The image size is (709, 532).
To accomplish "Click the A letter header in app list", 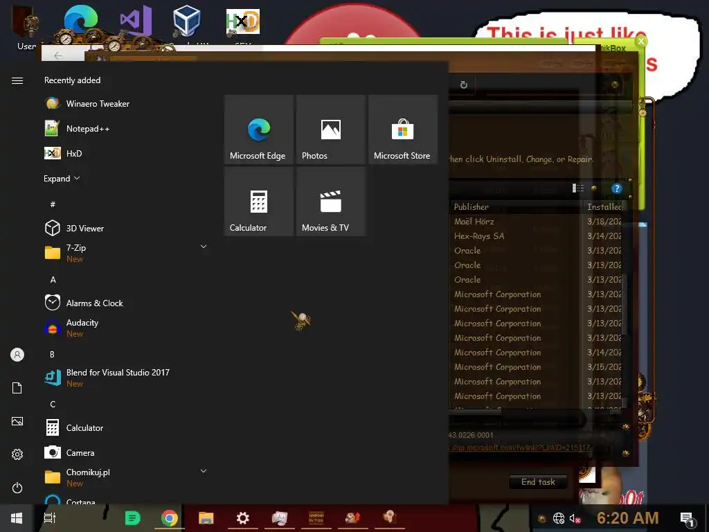I will click(53, 280).
